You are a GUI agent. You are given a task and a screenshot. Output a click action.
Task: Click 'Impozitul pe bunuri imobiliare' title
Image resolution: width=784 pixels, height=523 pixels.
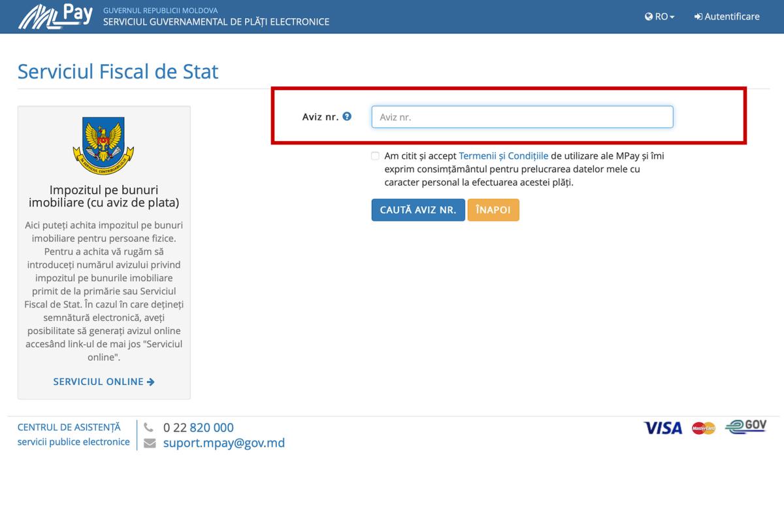tap(104, 196)
